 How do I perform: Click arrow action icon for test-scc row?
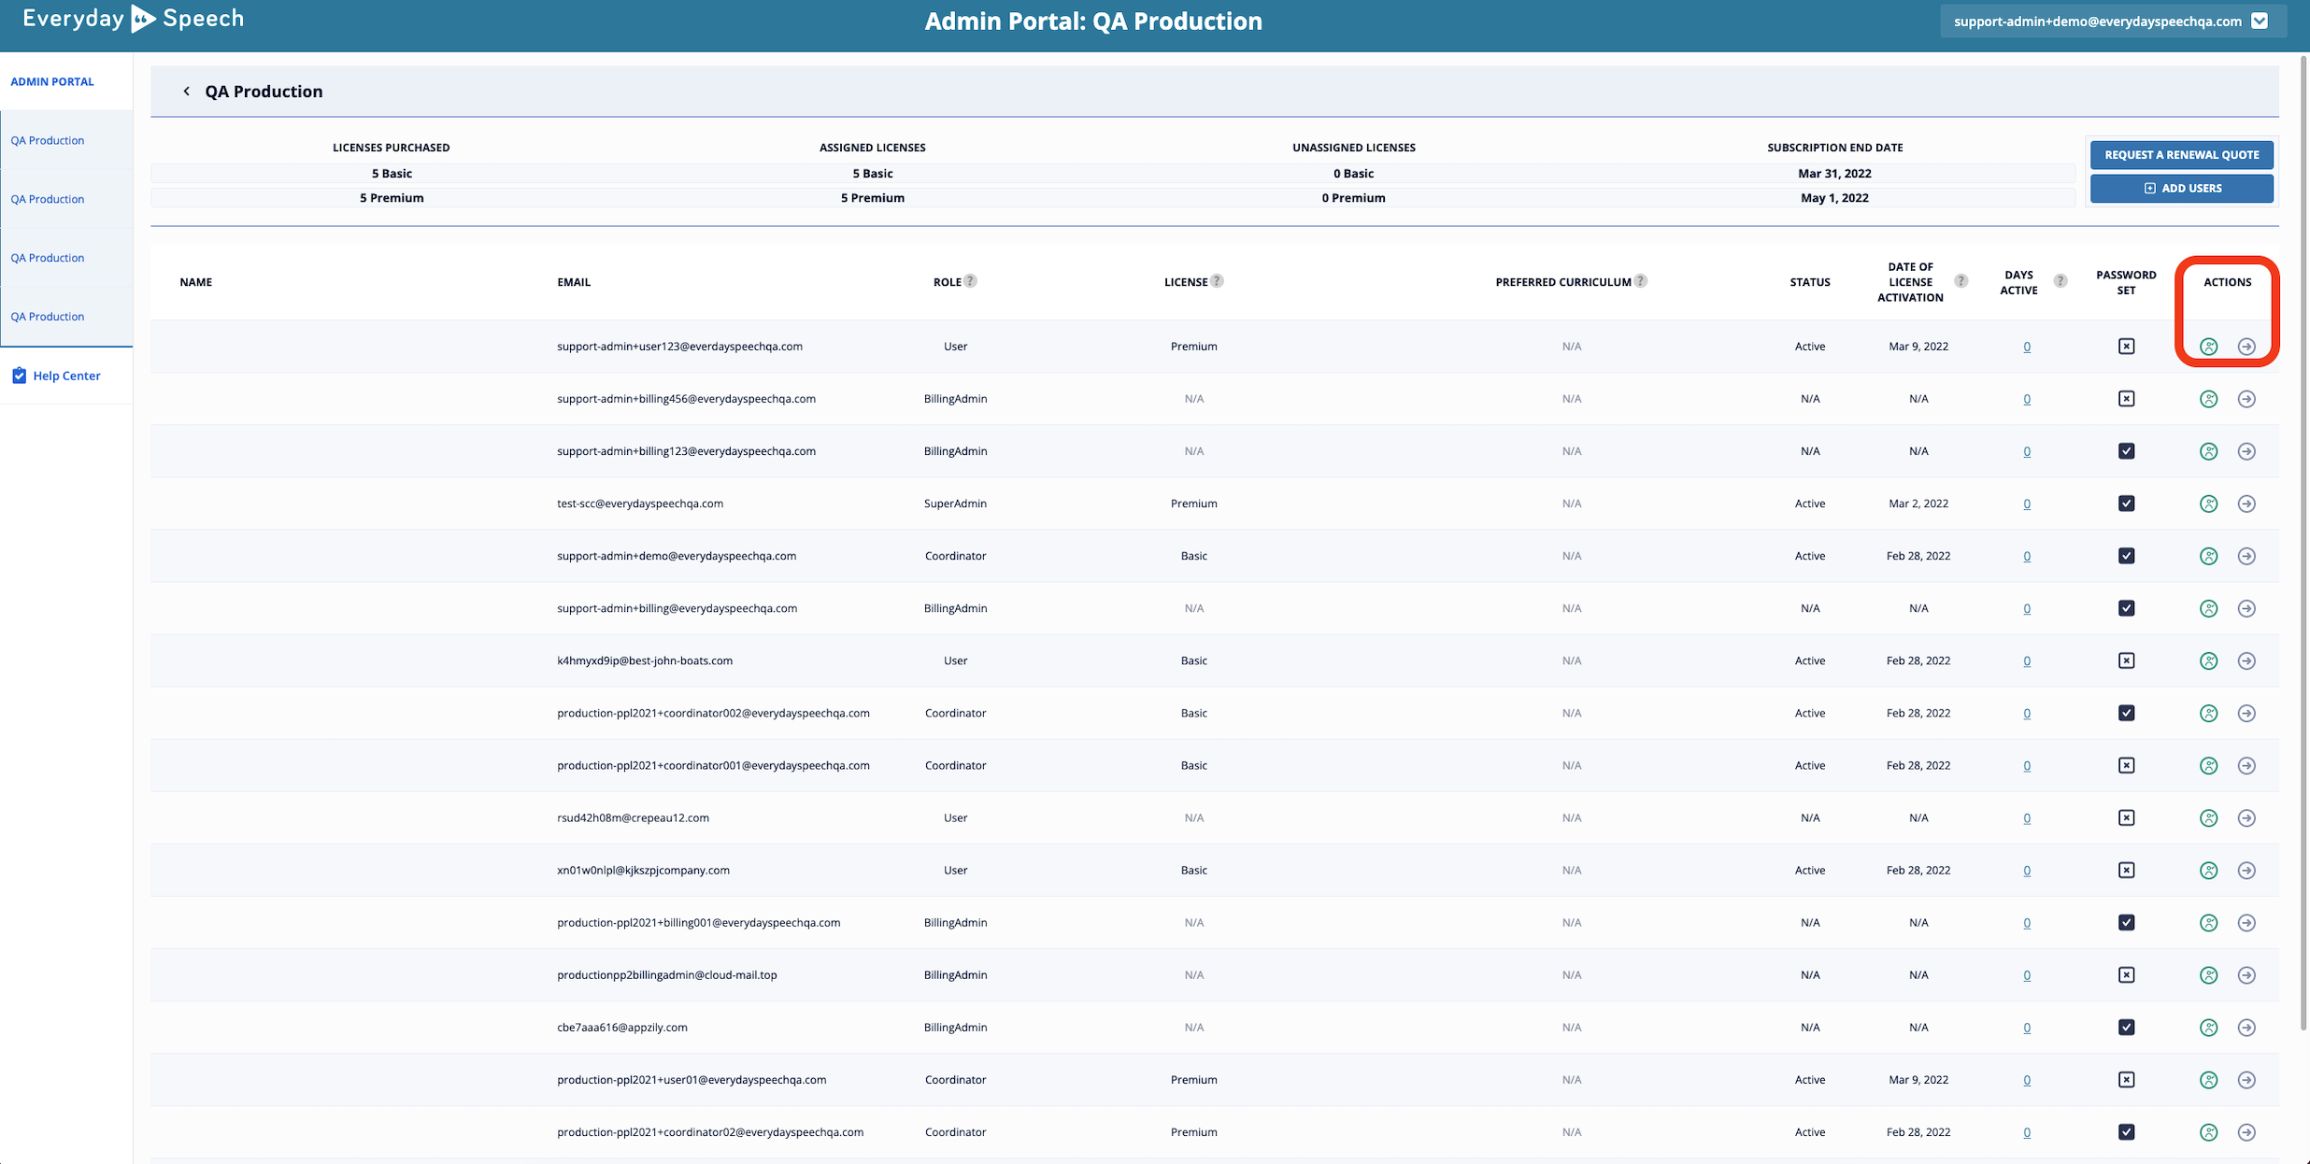(2246, 504)
